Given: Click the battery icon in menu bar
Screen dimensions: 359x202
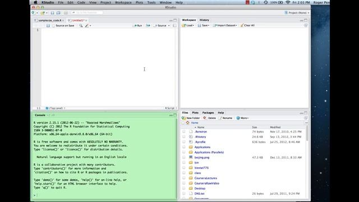Looking at the screenshot, I should click(280, 2).
